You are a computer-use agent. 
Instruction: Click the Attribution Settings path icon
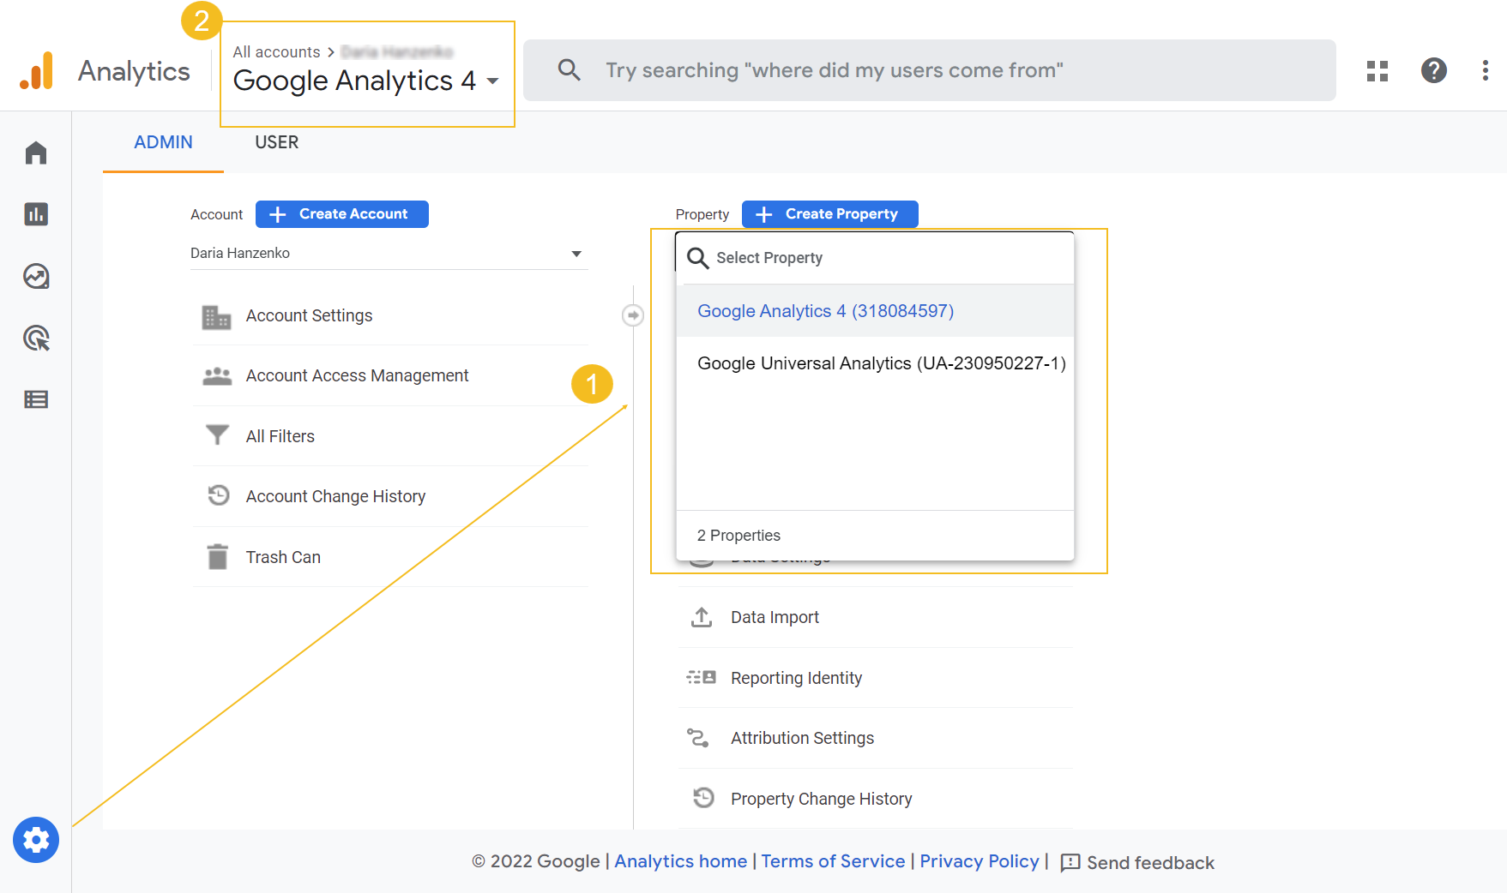click(x=698, y=738)
